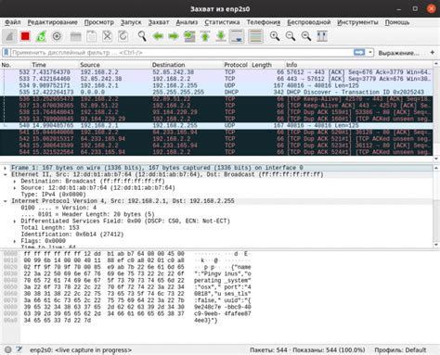440x355 pixels.
Task: Zoom out on packet text
Action: (291, 36)
